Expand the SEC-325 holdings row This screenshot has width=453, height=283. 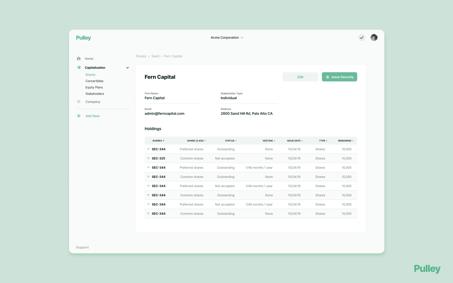(148, 158)
